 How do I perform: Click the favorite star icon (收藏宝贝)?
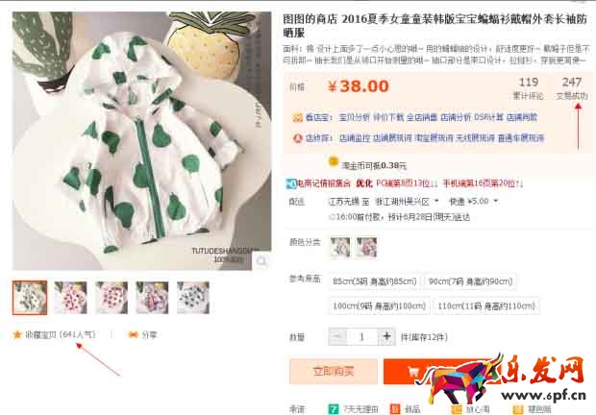click(17, 334)
